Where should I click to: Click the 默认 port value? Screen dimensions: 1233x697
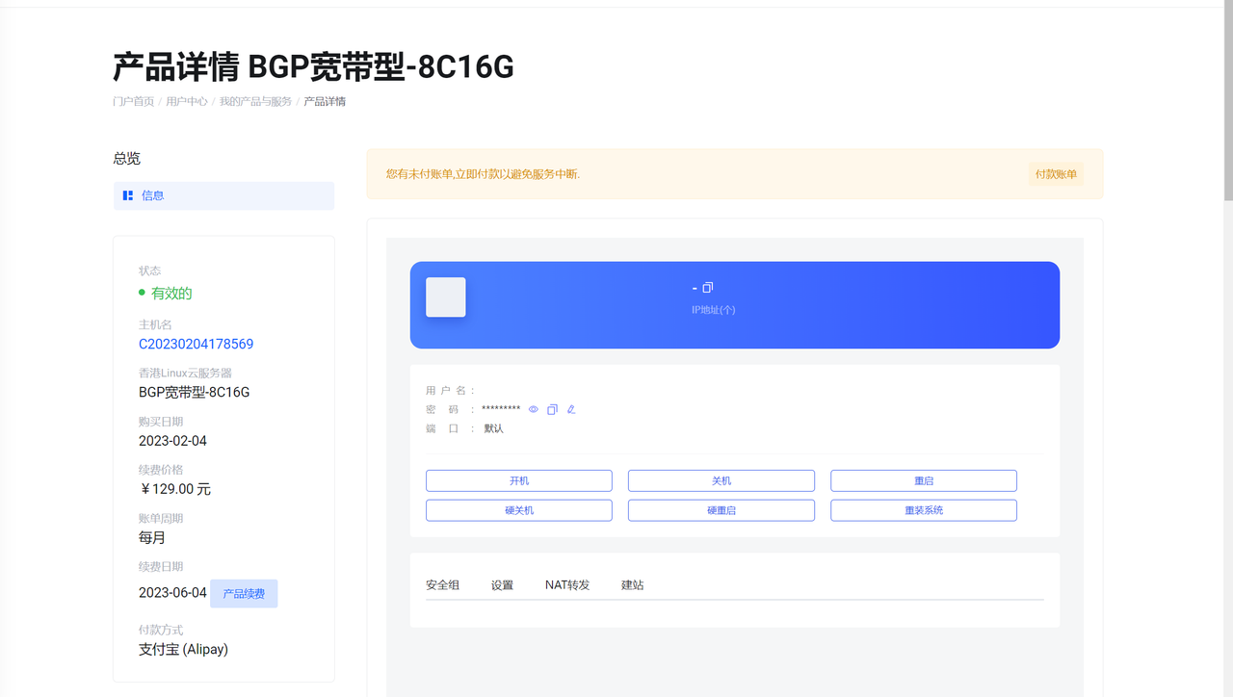[x=493, y=428]
